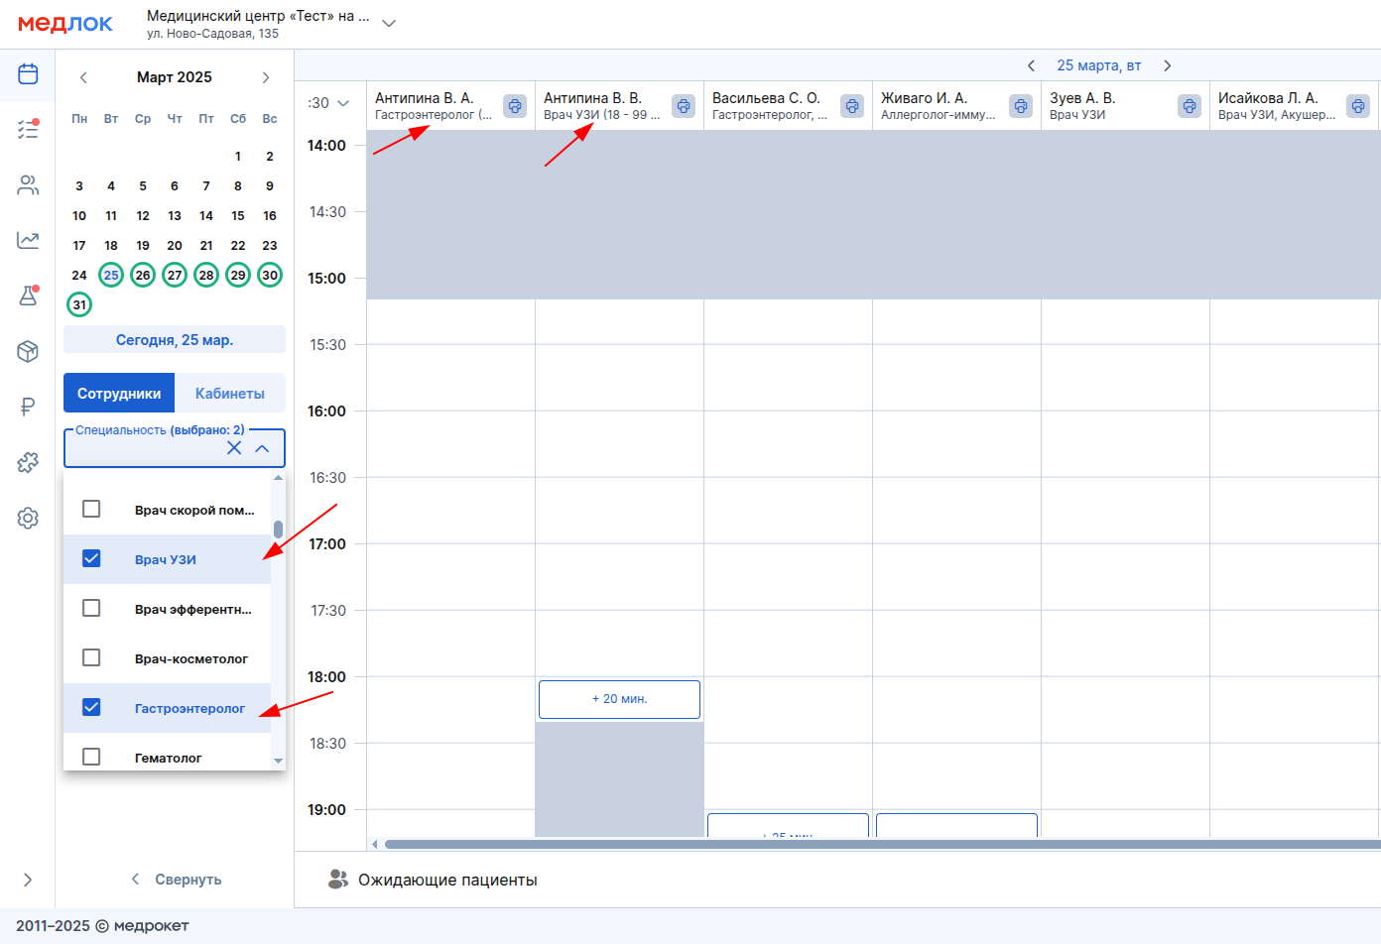Open the settings gear sidebar icon
Image resolution: width=1381 pixels, height=944 pixels.
(x=28, y=518)
